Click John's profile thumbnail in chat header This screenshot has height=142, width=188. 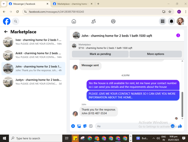[x=76, y=35]
